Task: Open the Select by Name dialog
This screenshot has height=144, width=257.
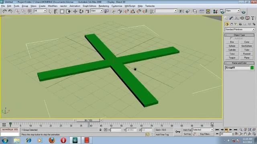Action: [56, 11]
